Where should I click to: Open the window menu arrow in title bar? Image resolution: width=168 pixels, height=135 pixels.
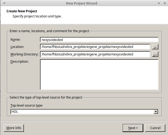3,3
